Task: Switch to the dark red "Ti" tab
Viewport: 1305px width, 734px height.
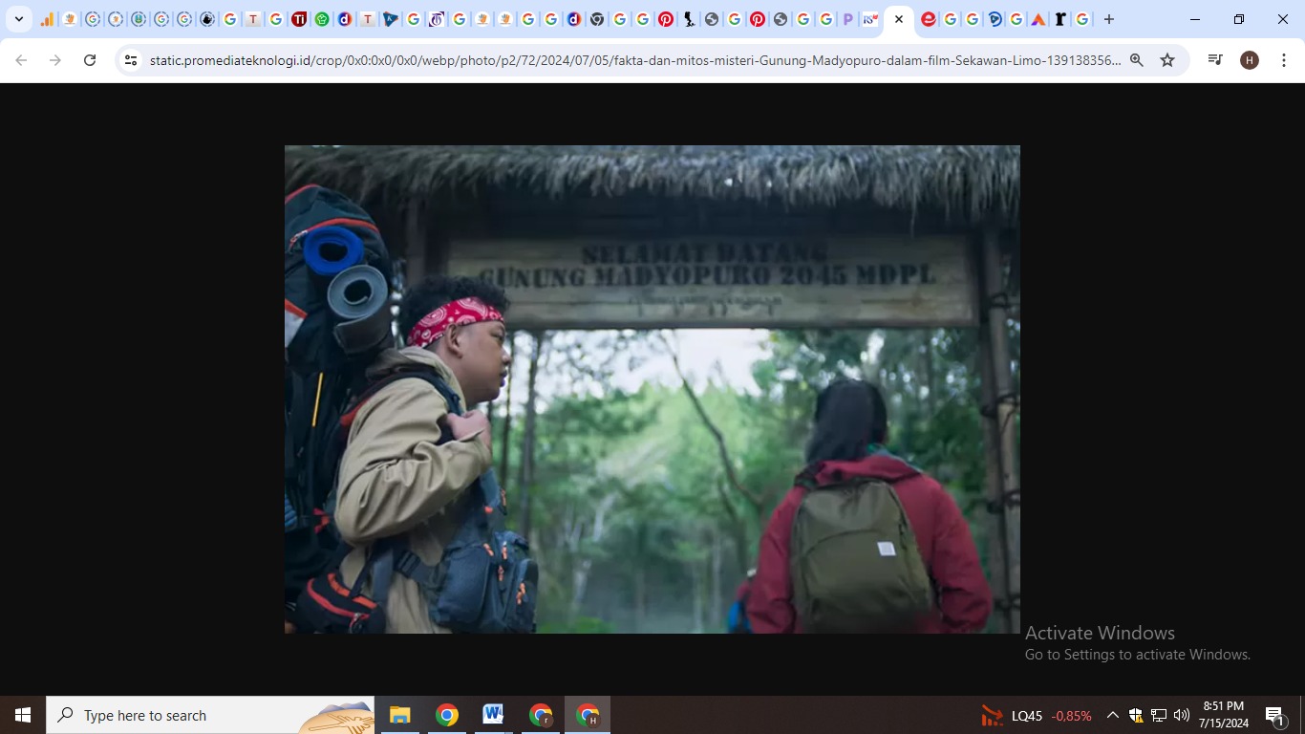Action: click(x=299, y=19)
